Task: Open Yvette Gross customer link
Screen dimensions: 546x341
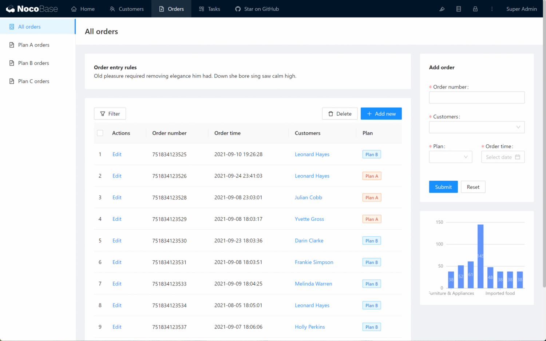Action: click(x=309, y=219)
